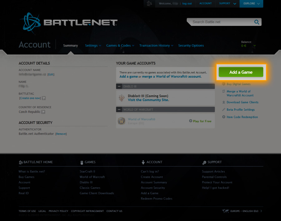Open Parental Controls footer link
Viewport: 281px width, 221px height.
(214, 177)
